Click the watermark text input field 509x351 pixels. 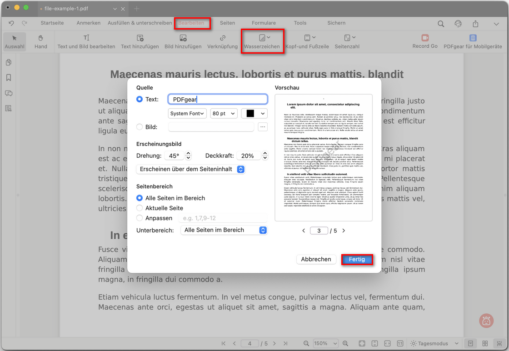218,99
